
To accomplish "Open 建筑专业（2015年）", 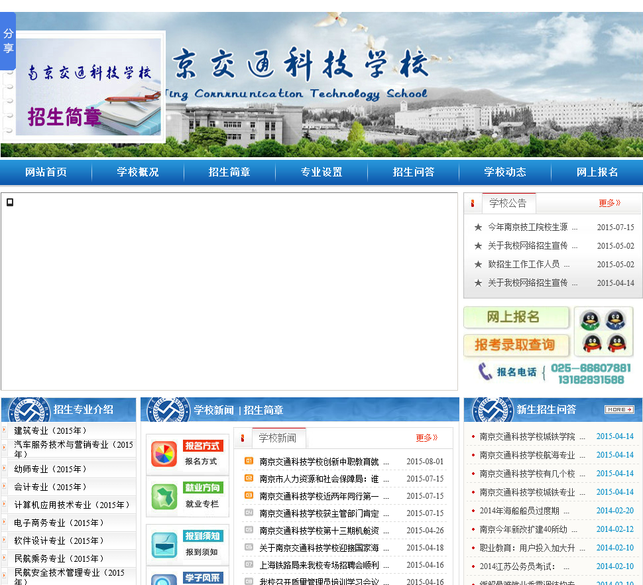I will pos(50,430).
